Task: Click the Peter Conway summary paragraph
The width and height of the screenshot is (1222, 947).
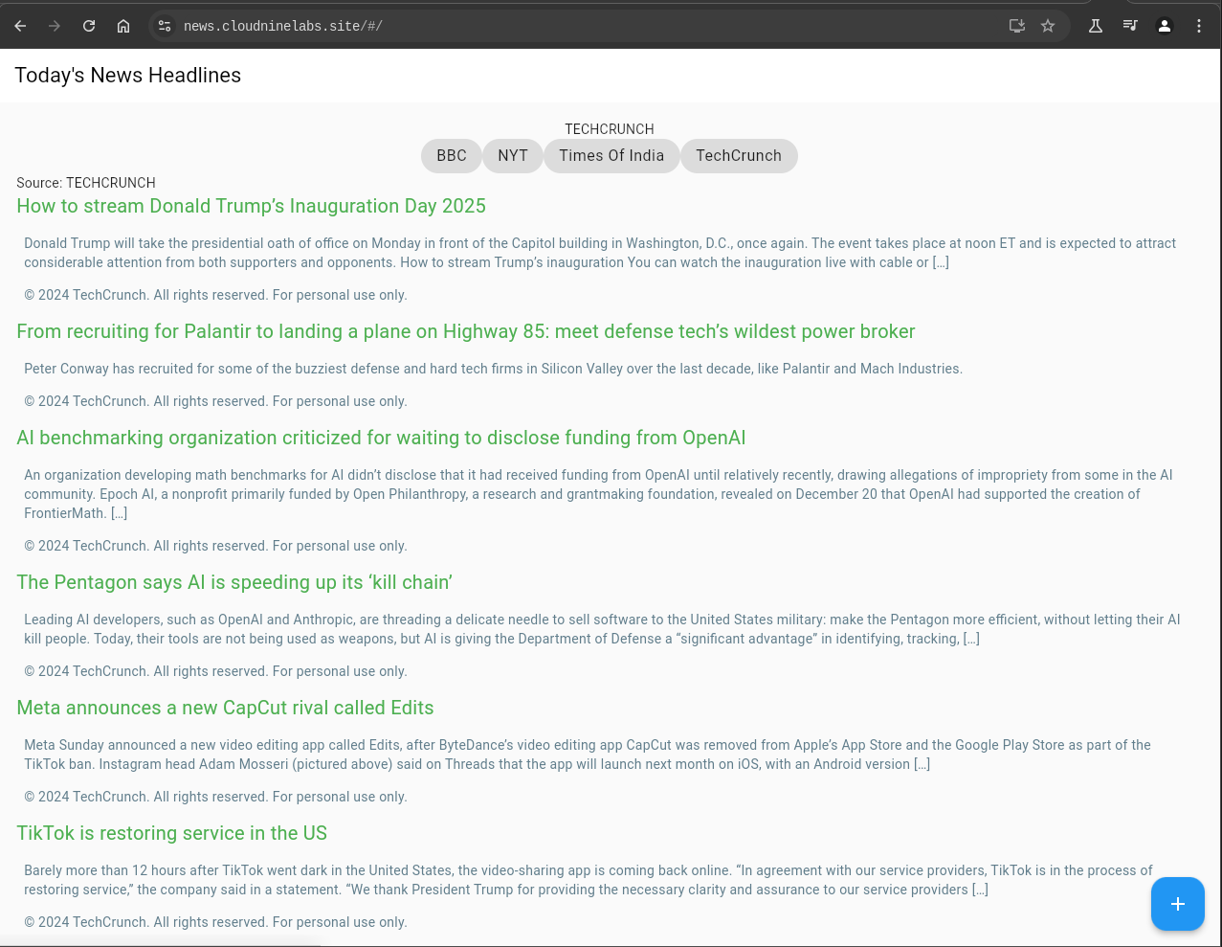Action: coord(493,369)
